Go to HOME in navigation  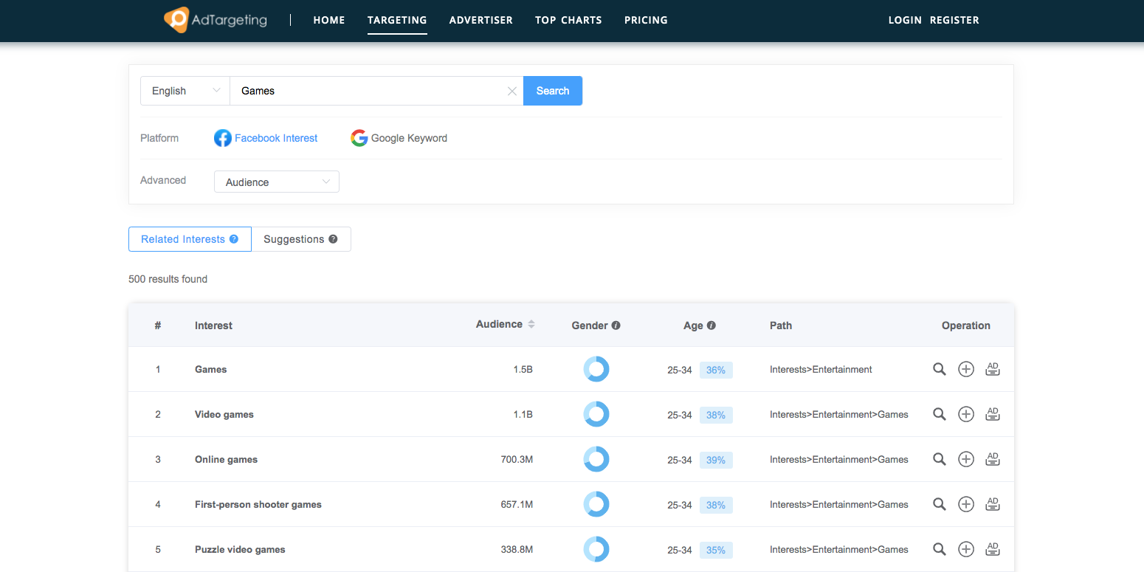(329, 20)
